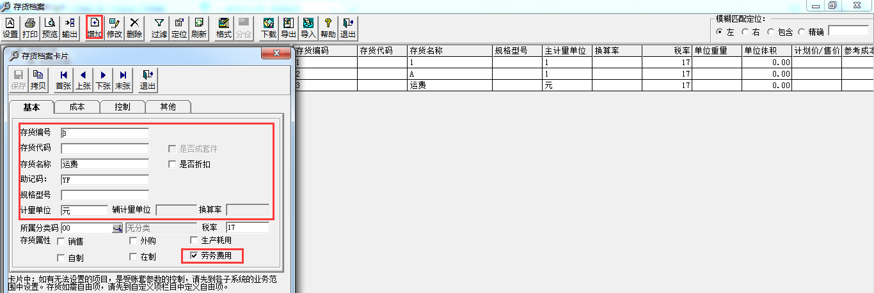Toggle the 外购 attribute checkbox

click(x=133, y=241)
